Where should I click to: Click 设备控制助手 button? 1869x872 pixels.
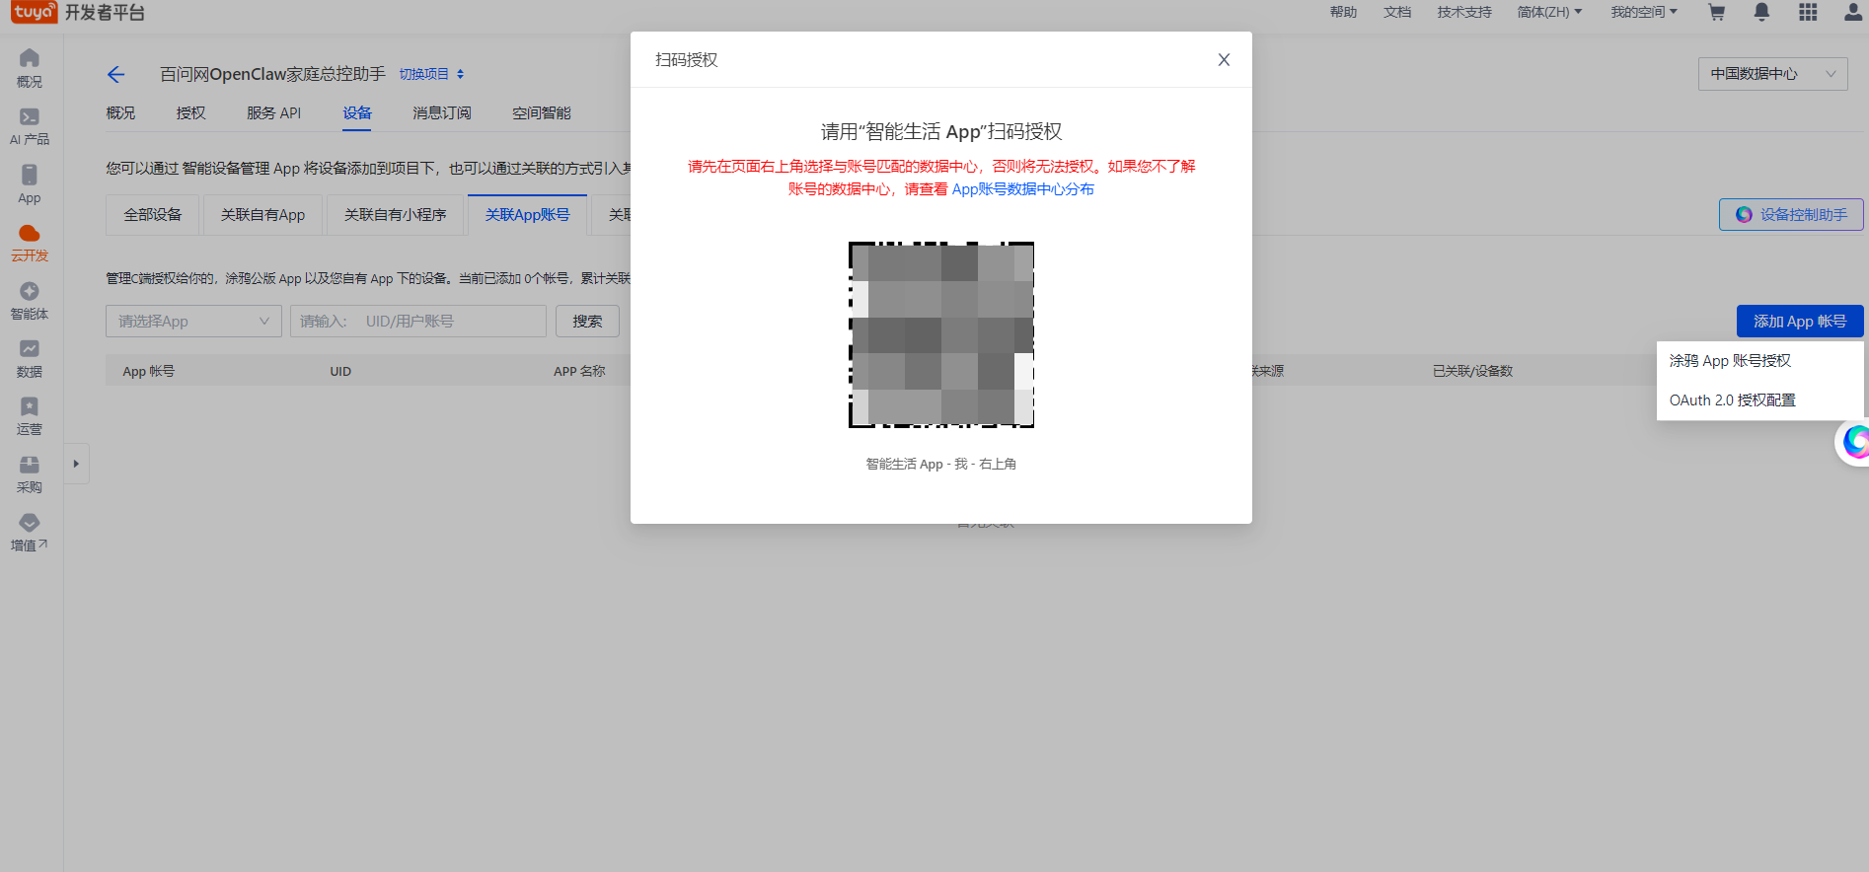tap(1791, 214)
